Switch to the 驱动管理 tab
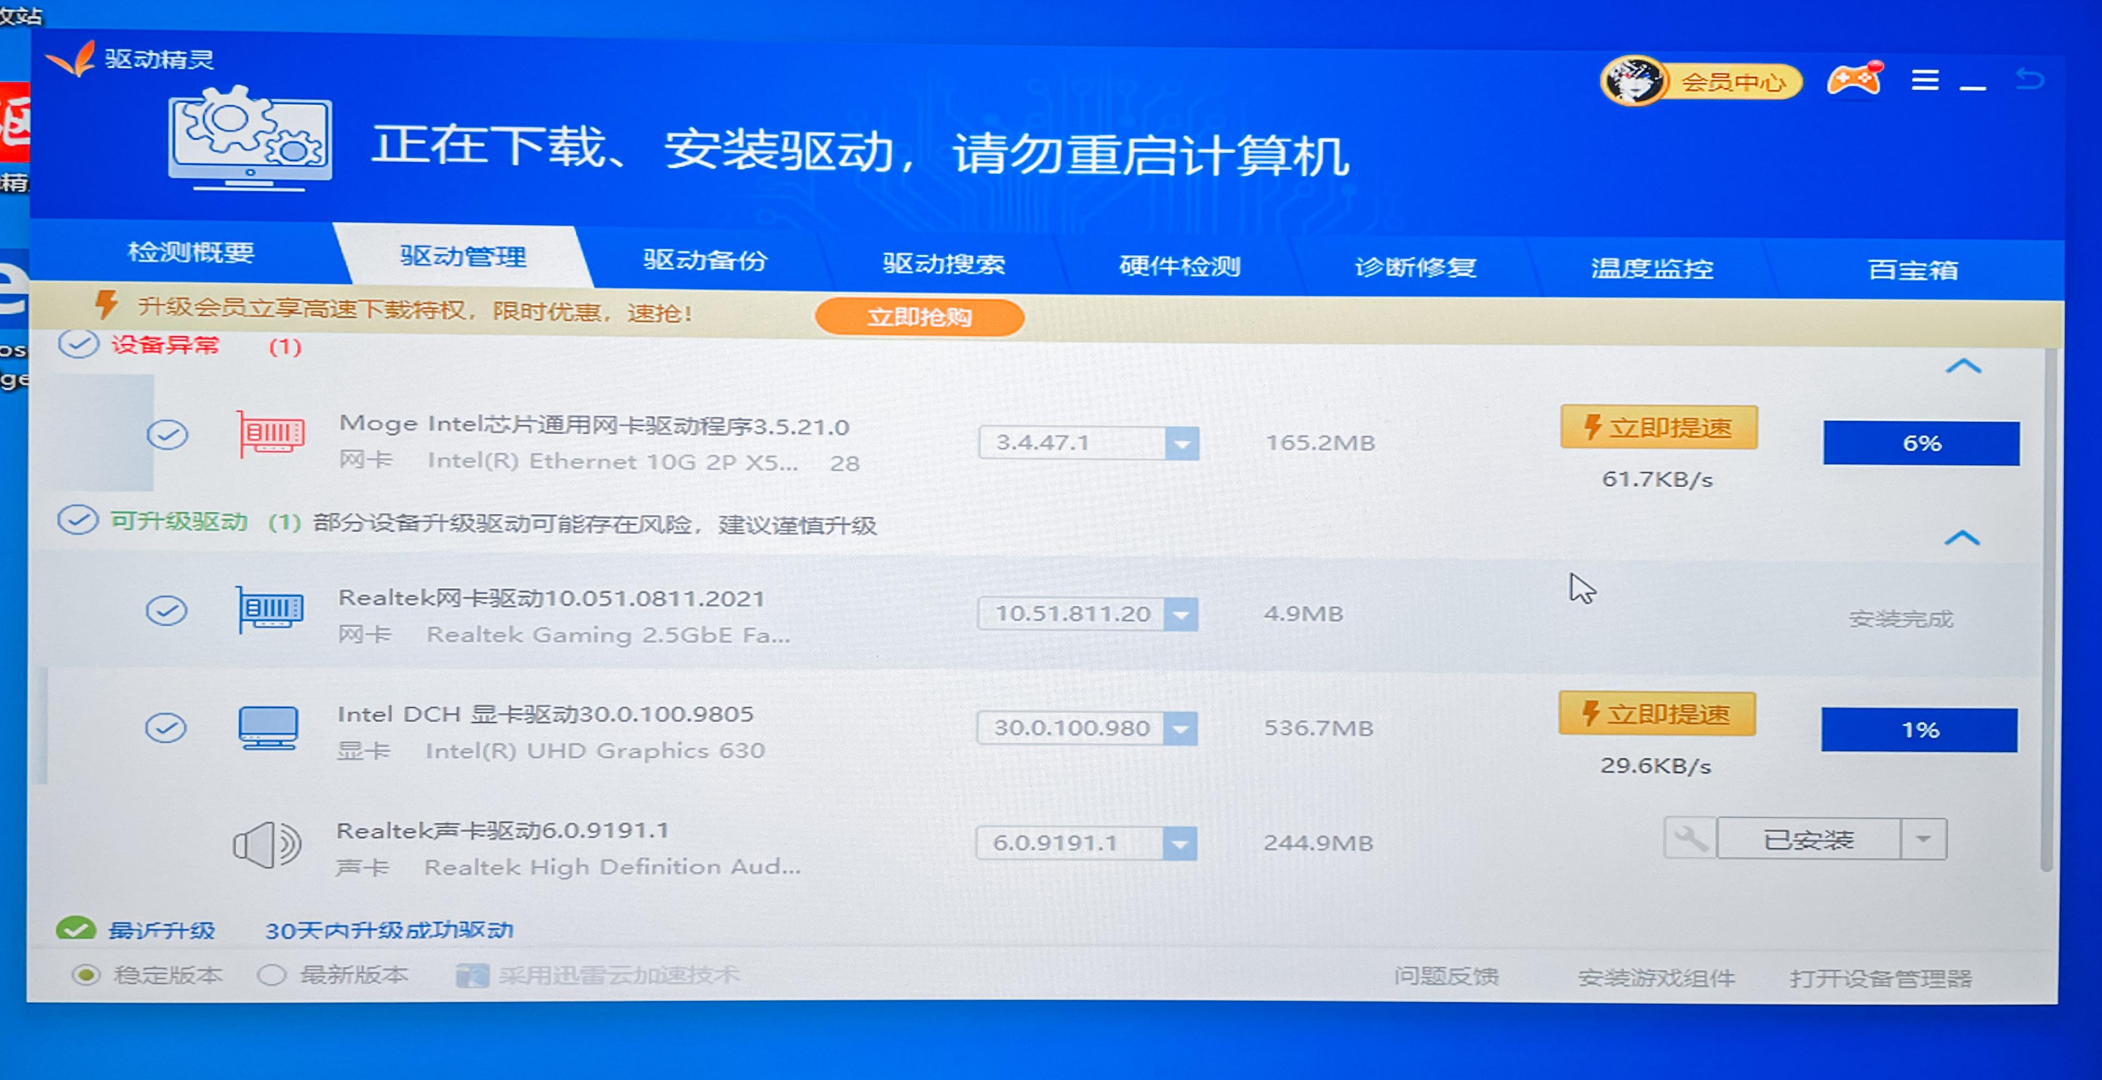 pos(463,256)
